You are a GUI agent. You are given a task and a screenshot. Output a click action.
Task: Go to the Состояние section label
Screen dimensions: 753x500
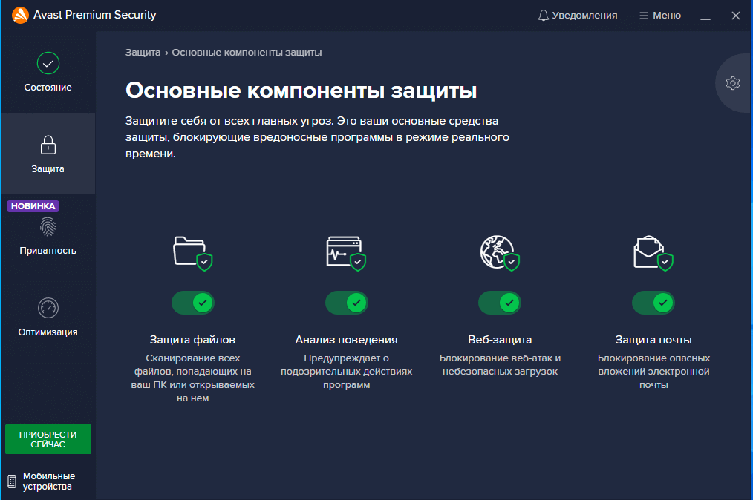pyautogui.click(x=48, y=88)
